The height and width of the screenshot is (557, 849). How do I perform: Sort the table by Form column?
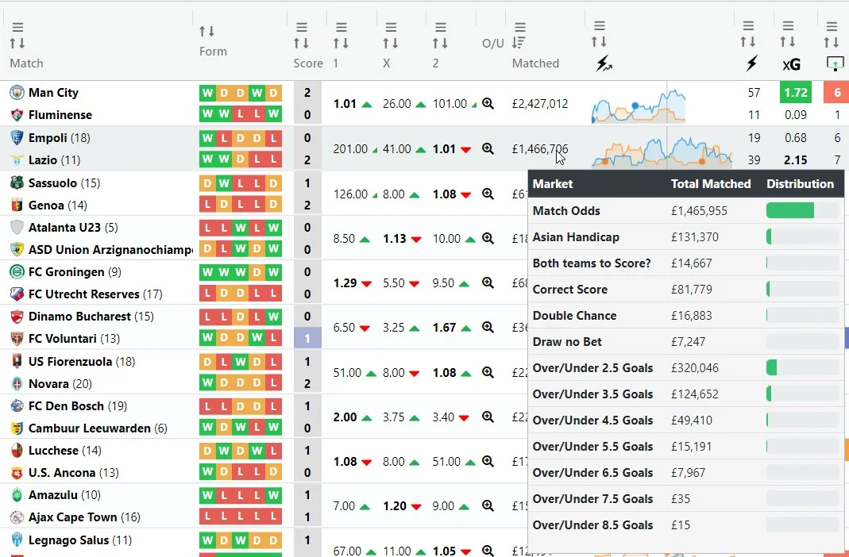(206, 32)
